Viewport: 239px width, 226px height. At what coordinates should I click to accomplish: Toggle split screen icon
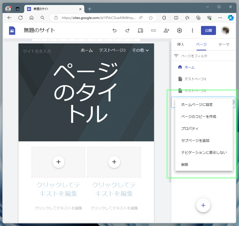point(176,18)
